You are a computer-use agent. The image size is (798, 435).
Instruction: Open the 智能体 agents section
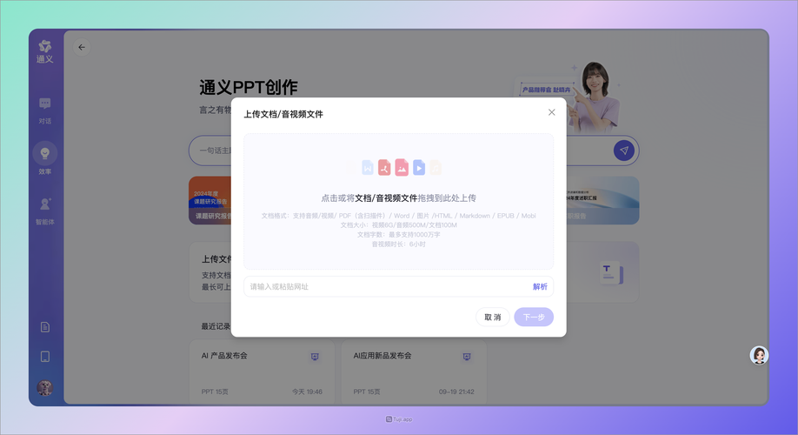[x=45, y=211]
